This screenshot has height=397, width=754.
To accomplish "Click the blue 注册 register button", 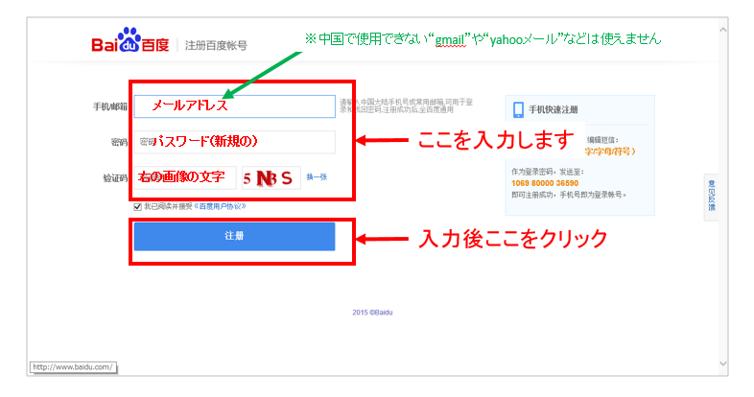I will pyautogui.click(x=234, y=236).
